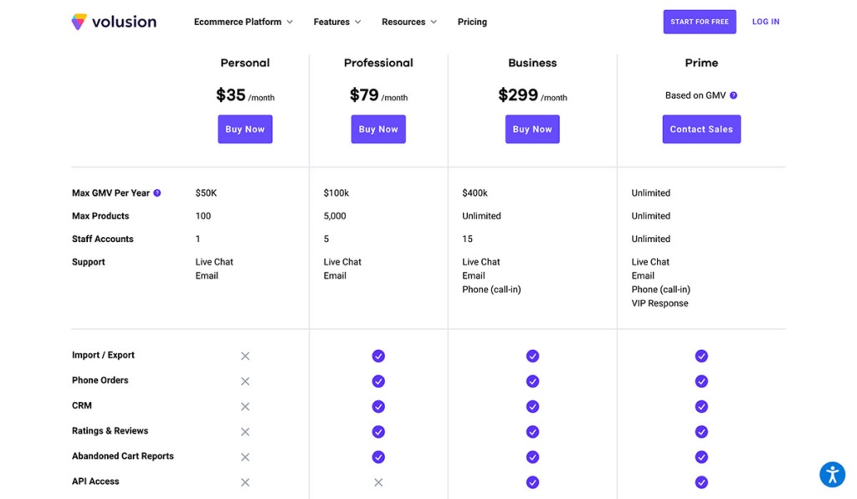Click Contact Sales for the Prime plan
Screen dimensions: 857x499
click(x=701, y=129)
